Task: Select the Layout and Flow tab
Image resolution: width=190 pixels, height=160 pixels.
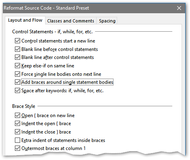Action: (25, 20)
